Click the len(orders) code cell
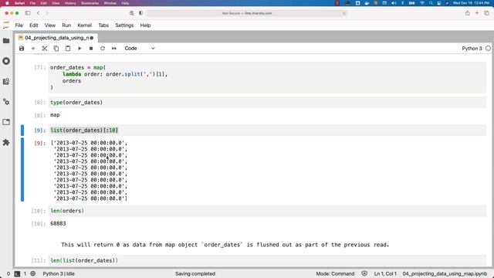The width and height of the screenshot is (494, 278). pos(267,211)
